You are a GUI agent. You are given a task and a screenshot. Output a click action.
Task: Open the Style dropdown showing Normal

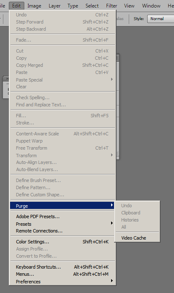[161, 19]
